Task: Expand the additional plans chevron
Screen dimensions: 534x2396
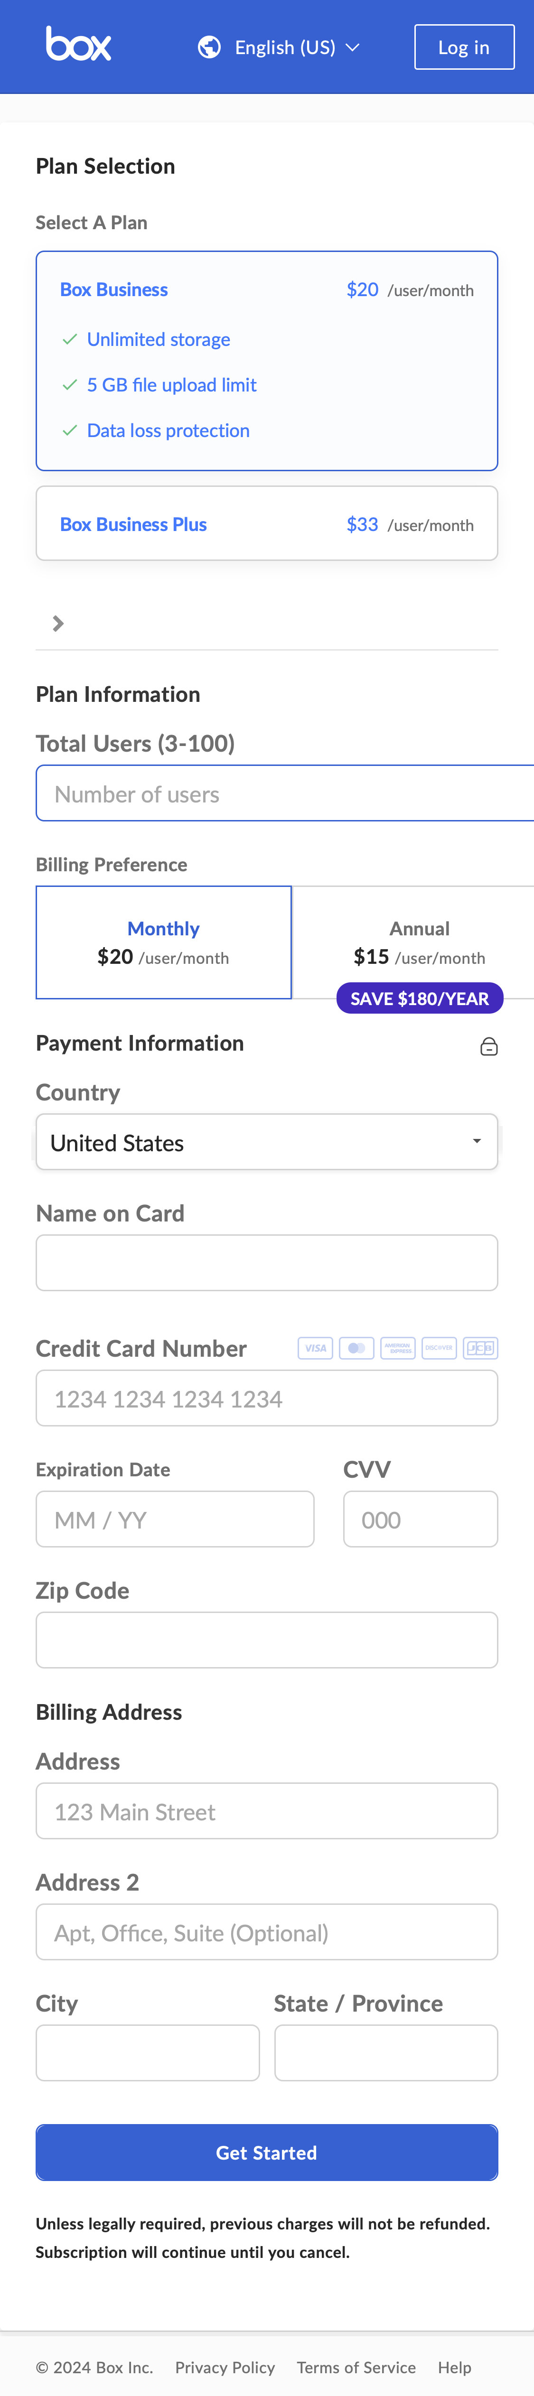Action: [x=58, y=622]
